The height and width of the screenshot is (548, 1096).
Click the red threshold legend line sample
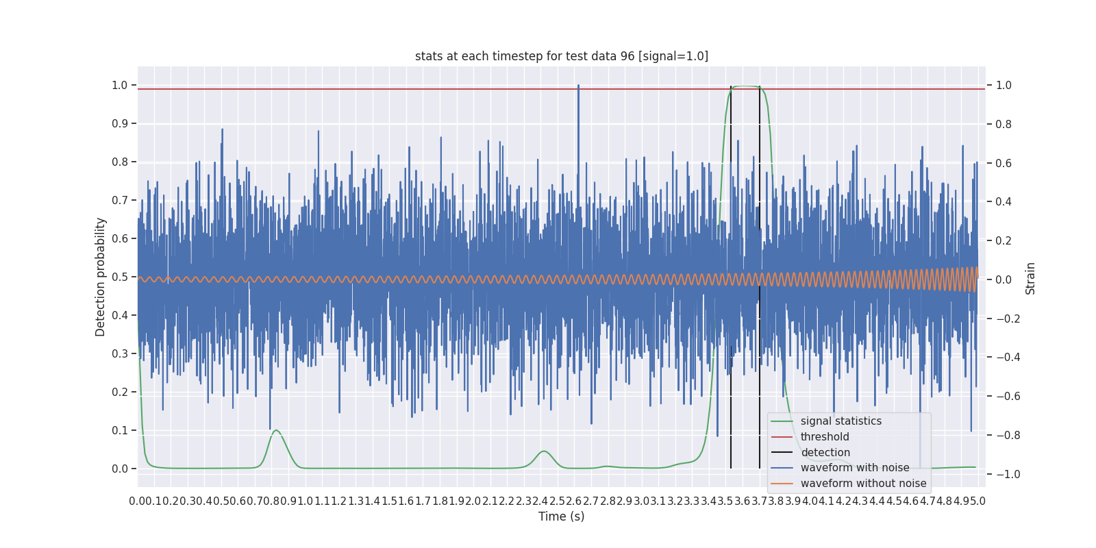[x=782, y=437]
